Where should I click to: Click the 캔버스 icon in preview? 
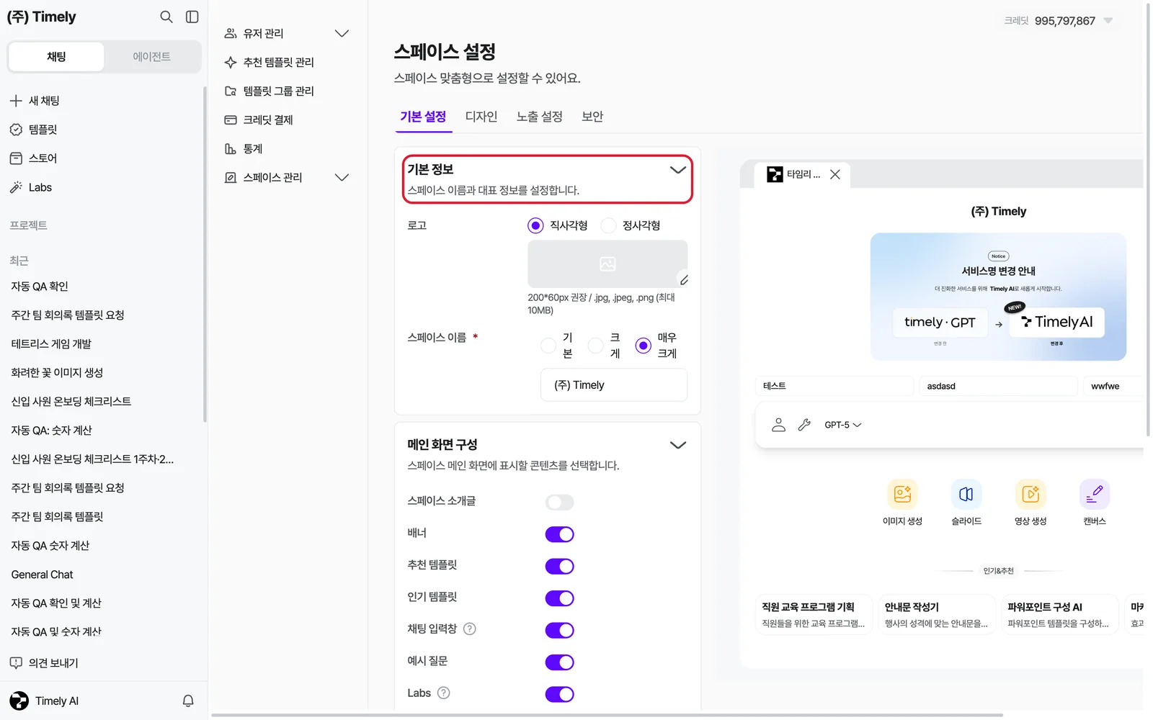tap(1095, 494)
